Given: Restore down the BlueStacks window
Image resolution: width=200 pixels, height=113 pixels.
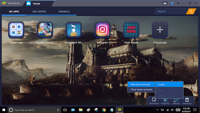Looking at the screenshot, I should click(190, 3).
